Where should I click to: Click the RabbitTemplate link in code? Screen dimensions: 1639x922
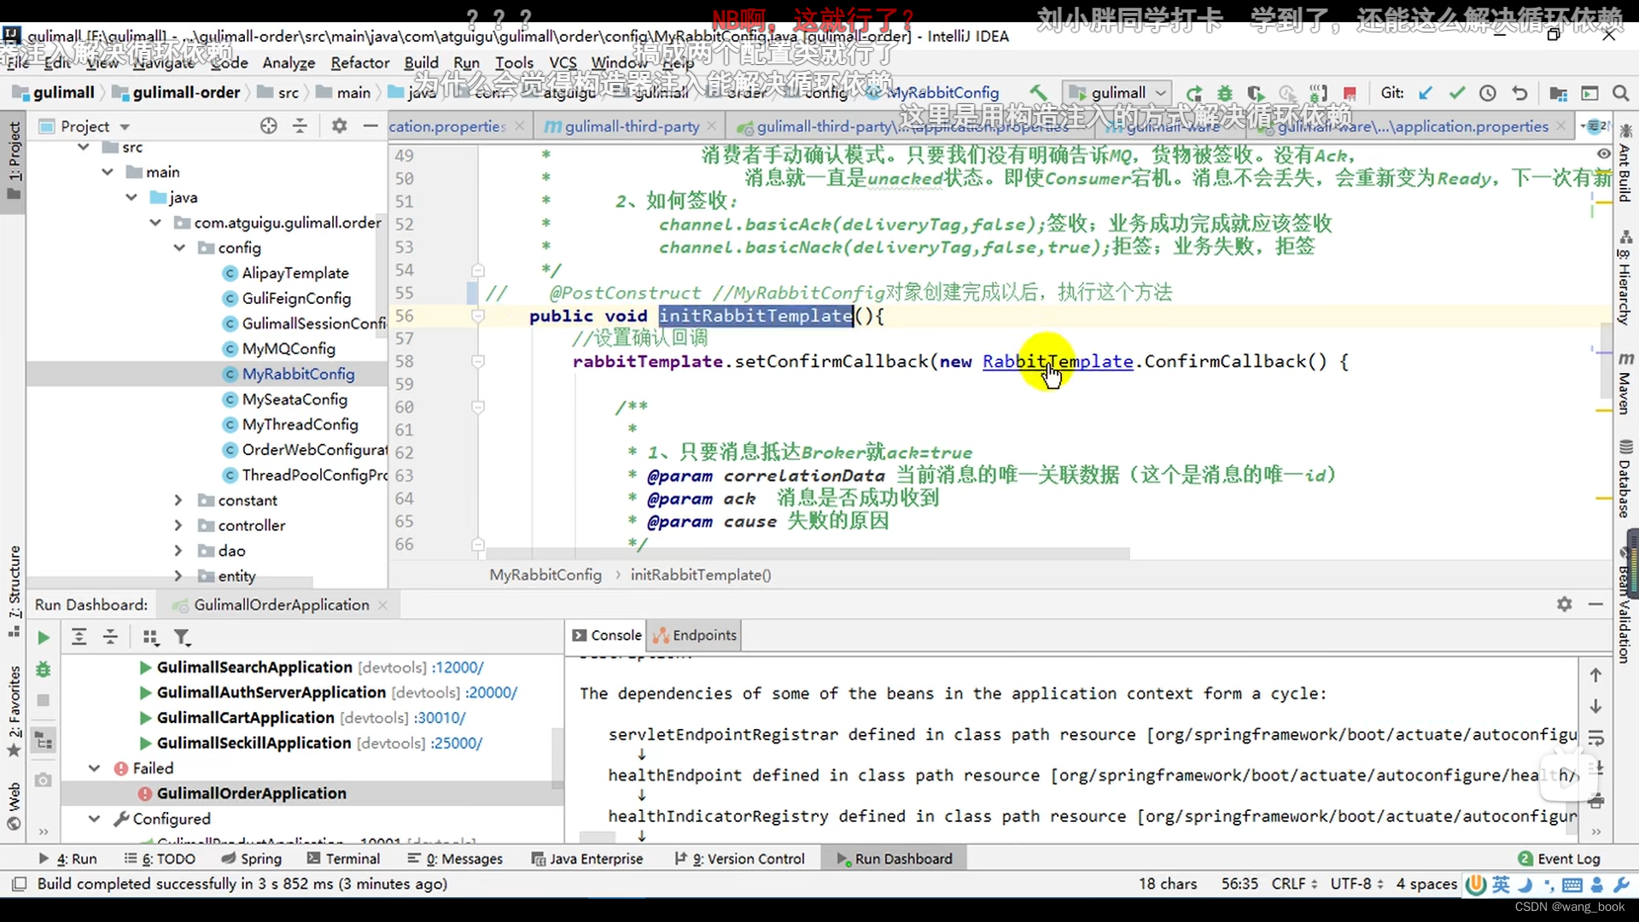(1058, 361)
